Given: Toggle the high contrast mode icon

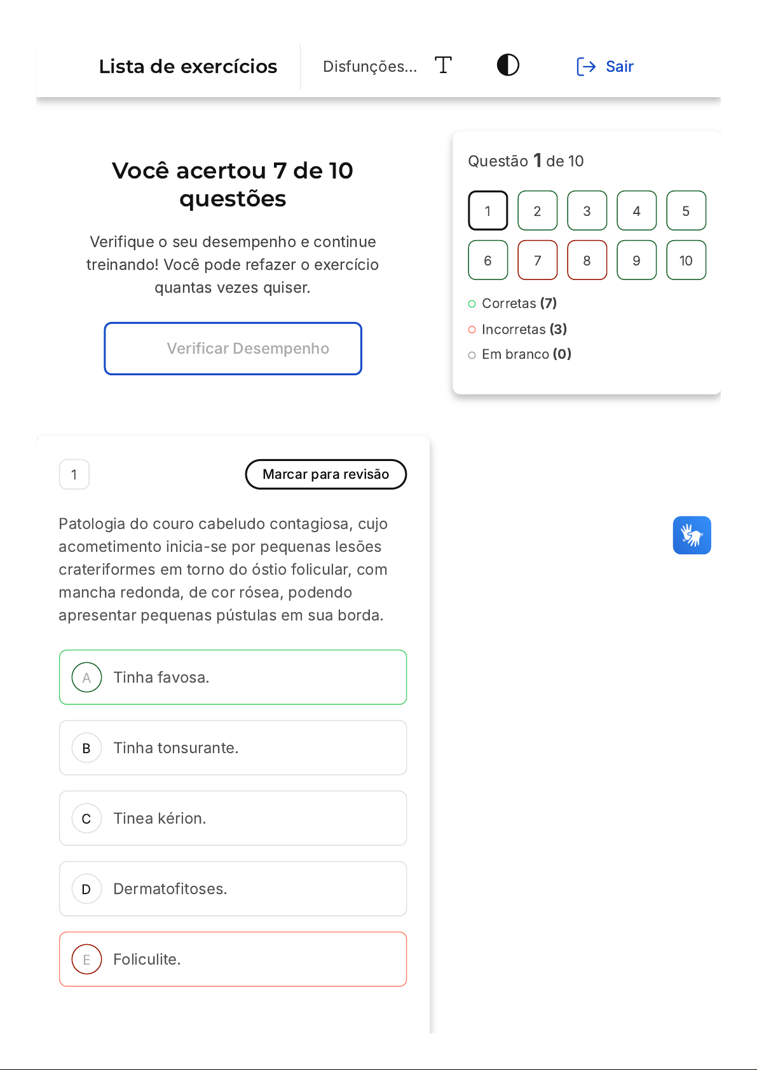Looking at the screenshot, I should pyautogui.click(x=508, y=65).
